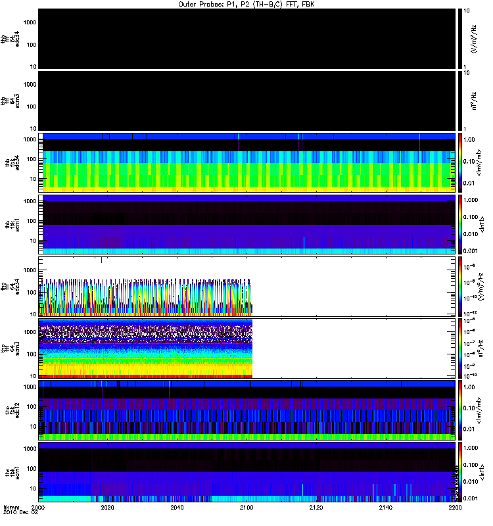Image resolution: width=493 pixels, height=526 pixels.
Task: Click the '1000' y-tick of thc fff edc34 panel
Action: (x=30, y=270)
